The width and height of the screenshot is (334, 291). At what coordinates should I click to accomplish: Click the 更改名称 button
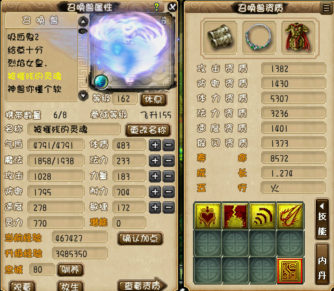[148, 130]
